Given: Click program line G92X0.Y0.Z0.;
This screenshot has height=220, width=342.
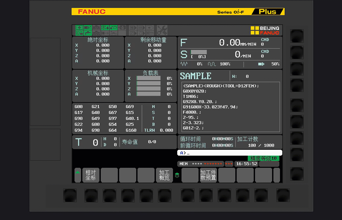Looking at the screenshot, I should pyautogui.click(x=200, y=101).
